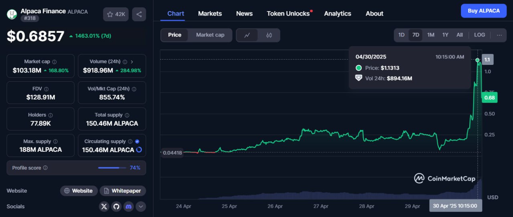
Task: Select Price chart mode
Action: 175,35
